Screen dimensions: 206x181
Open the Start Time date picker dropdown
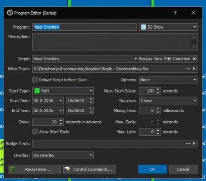tap(60, 101)
